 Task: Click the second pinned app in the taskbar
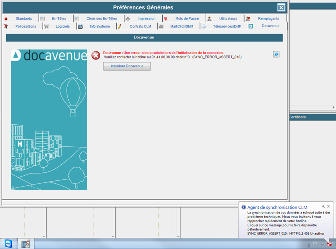[x=26, y=243]
